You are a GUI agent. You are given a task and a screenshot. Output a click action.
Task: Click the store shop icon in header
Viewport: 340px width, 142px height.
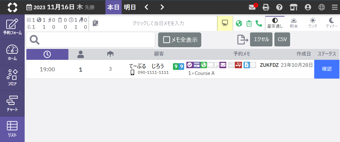click(293, 7)
